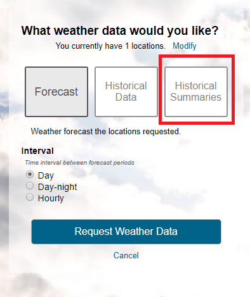This screenshot has width=250, height=297.
Task: Cancel the weather data request
Action: coord(126,255)
